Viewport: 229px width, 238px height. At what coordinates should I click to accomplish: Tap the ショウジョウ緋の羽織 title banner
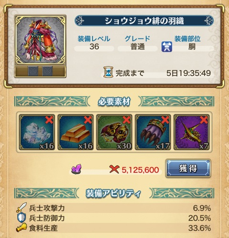pos(144,21)
